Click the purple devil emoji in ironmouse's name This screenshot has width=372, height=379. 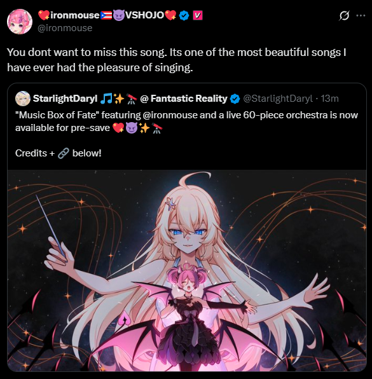coord(119,15)
